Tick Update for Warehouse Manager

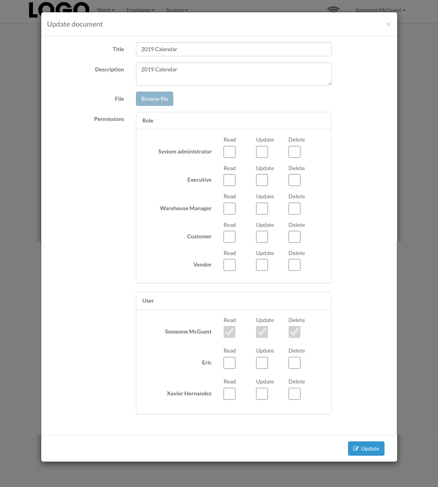[x=262, y=209]
